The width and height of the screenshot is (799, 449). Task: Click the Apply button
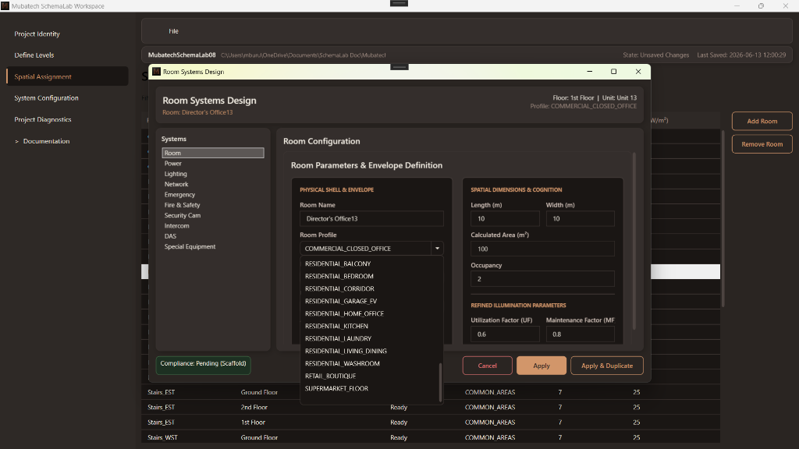(x=542, y=366)
